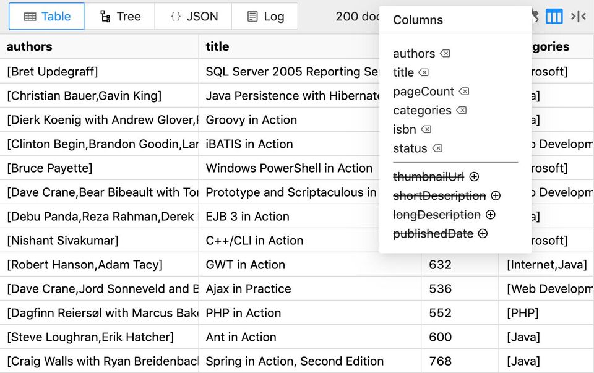Add the longDescription column with plus icon
This screenshot has width=594, height=373.
tap(491, 215)
